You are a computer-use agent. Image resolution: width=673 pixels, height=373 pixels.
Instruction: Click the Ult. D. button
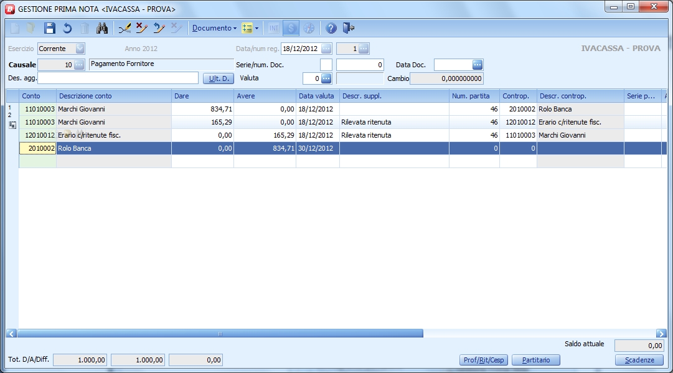coord(219,78)
